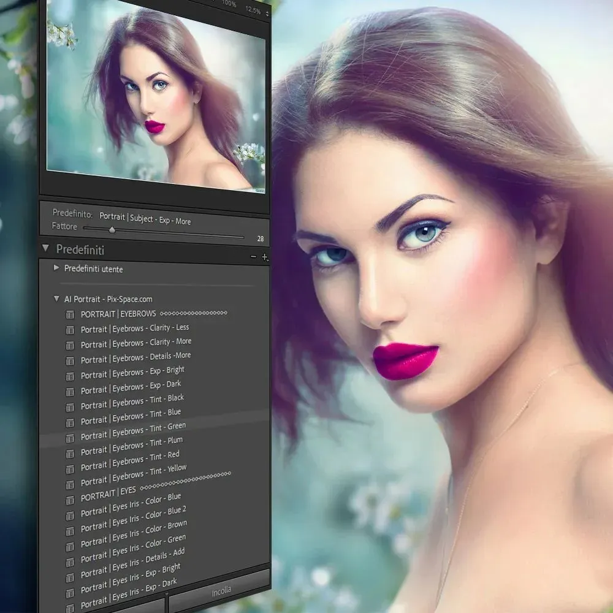Click icon beside Eyebrows - Clarity - Less preset
The image size is (613, 613).
click(x=70, y=330)
